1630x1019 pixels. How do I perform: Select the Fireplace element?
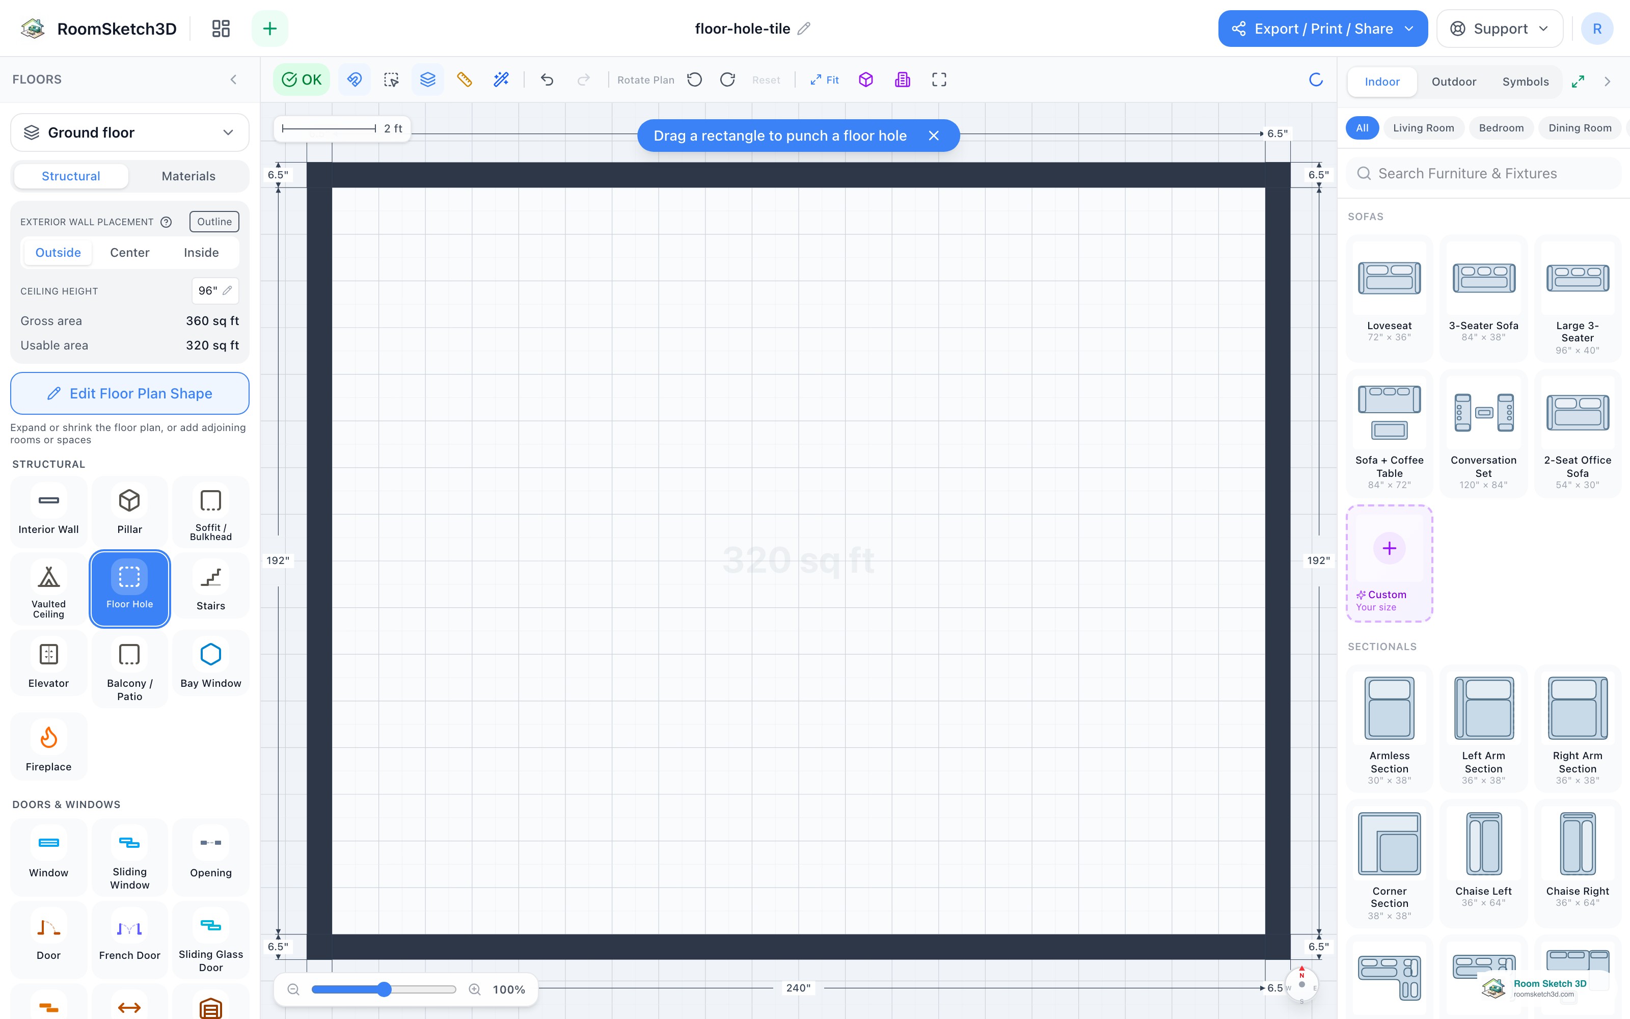tap(48, 747)
